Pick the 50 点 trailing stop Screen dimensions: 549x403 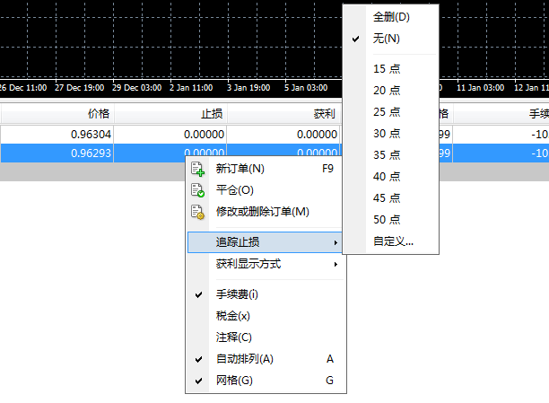pos(387,219)
